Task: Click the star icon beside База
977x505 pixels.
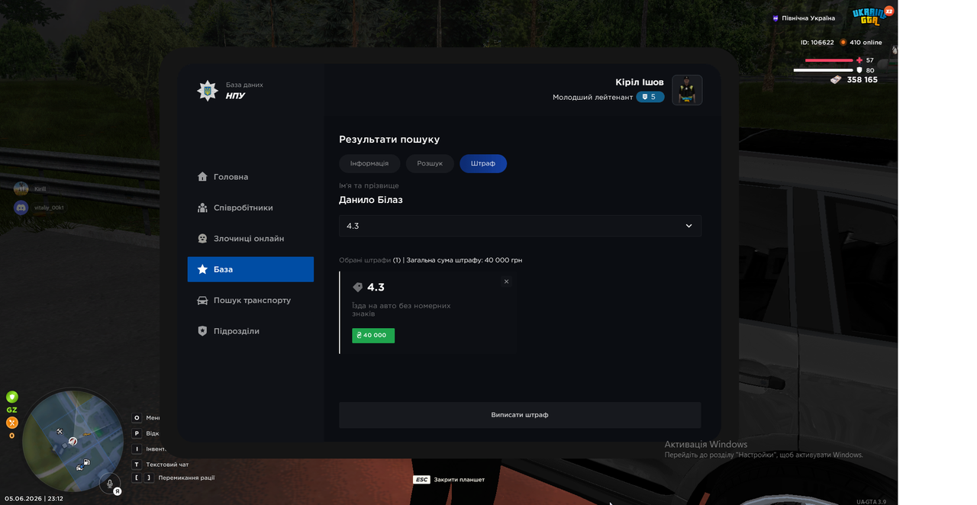Action: [x=202, y=269]
